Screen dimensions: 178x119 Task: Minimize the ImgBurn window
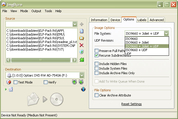[160, 5]
